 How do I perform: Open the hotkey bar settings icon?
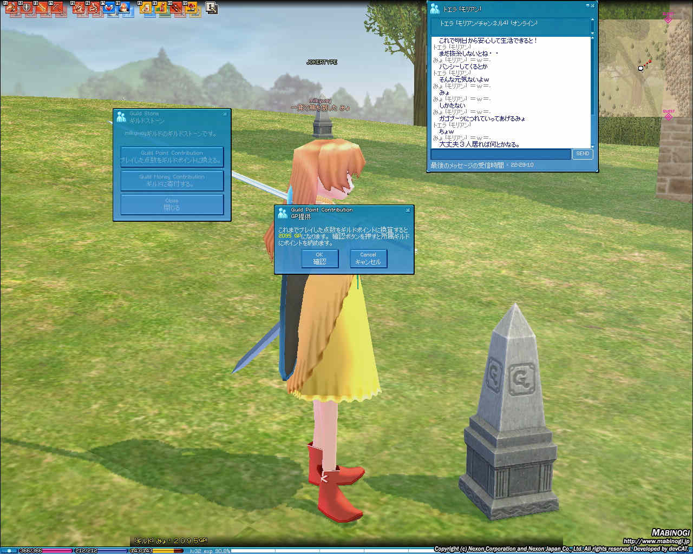coord(212,8)
